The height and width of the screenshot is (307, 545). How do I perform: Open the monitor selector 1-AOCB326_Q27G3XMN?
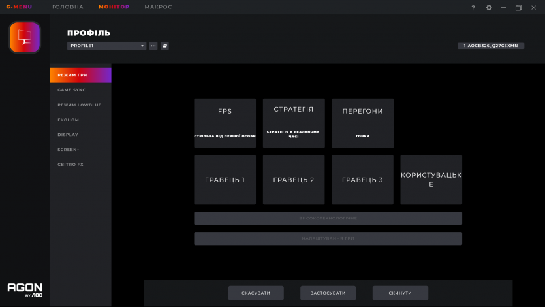tap(491, 46)
